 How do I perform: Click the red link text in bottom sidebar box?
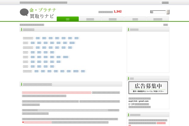pos(161,123)
